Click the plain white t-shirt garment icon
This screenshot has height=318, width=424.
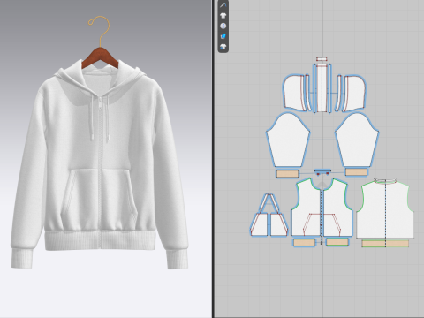pyautogui.click(x=223, y=15)
